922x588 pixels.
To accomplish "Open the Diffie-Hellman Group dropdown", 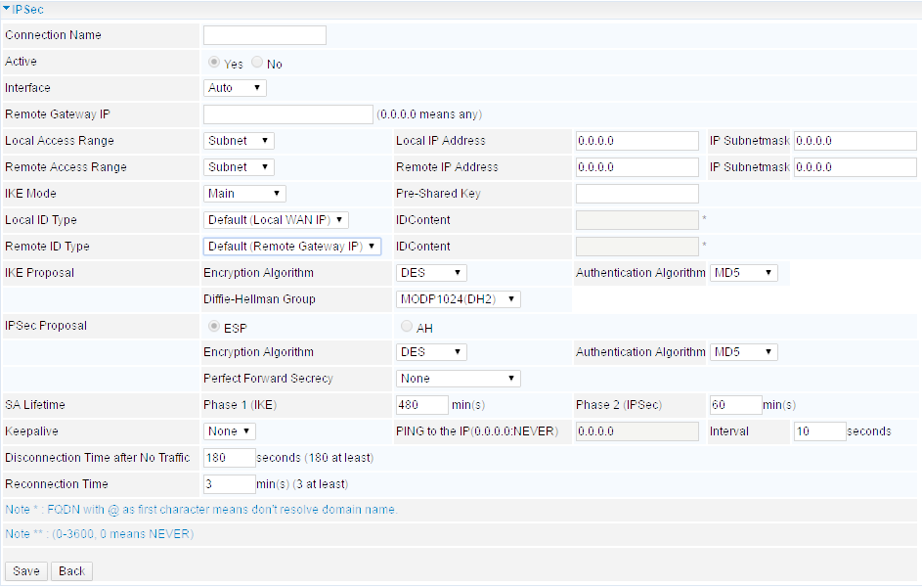I will [x=458, y=299].
